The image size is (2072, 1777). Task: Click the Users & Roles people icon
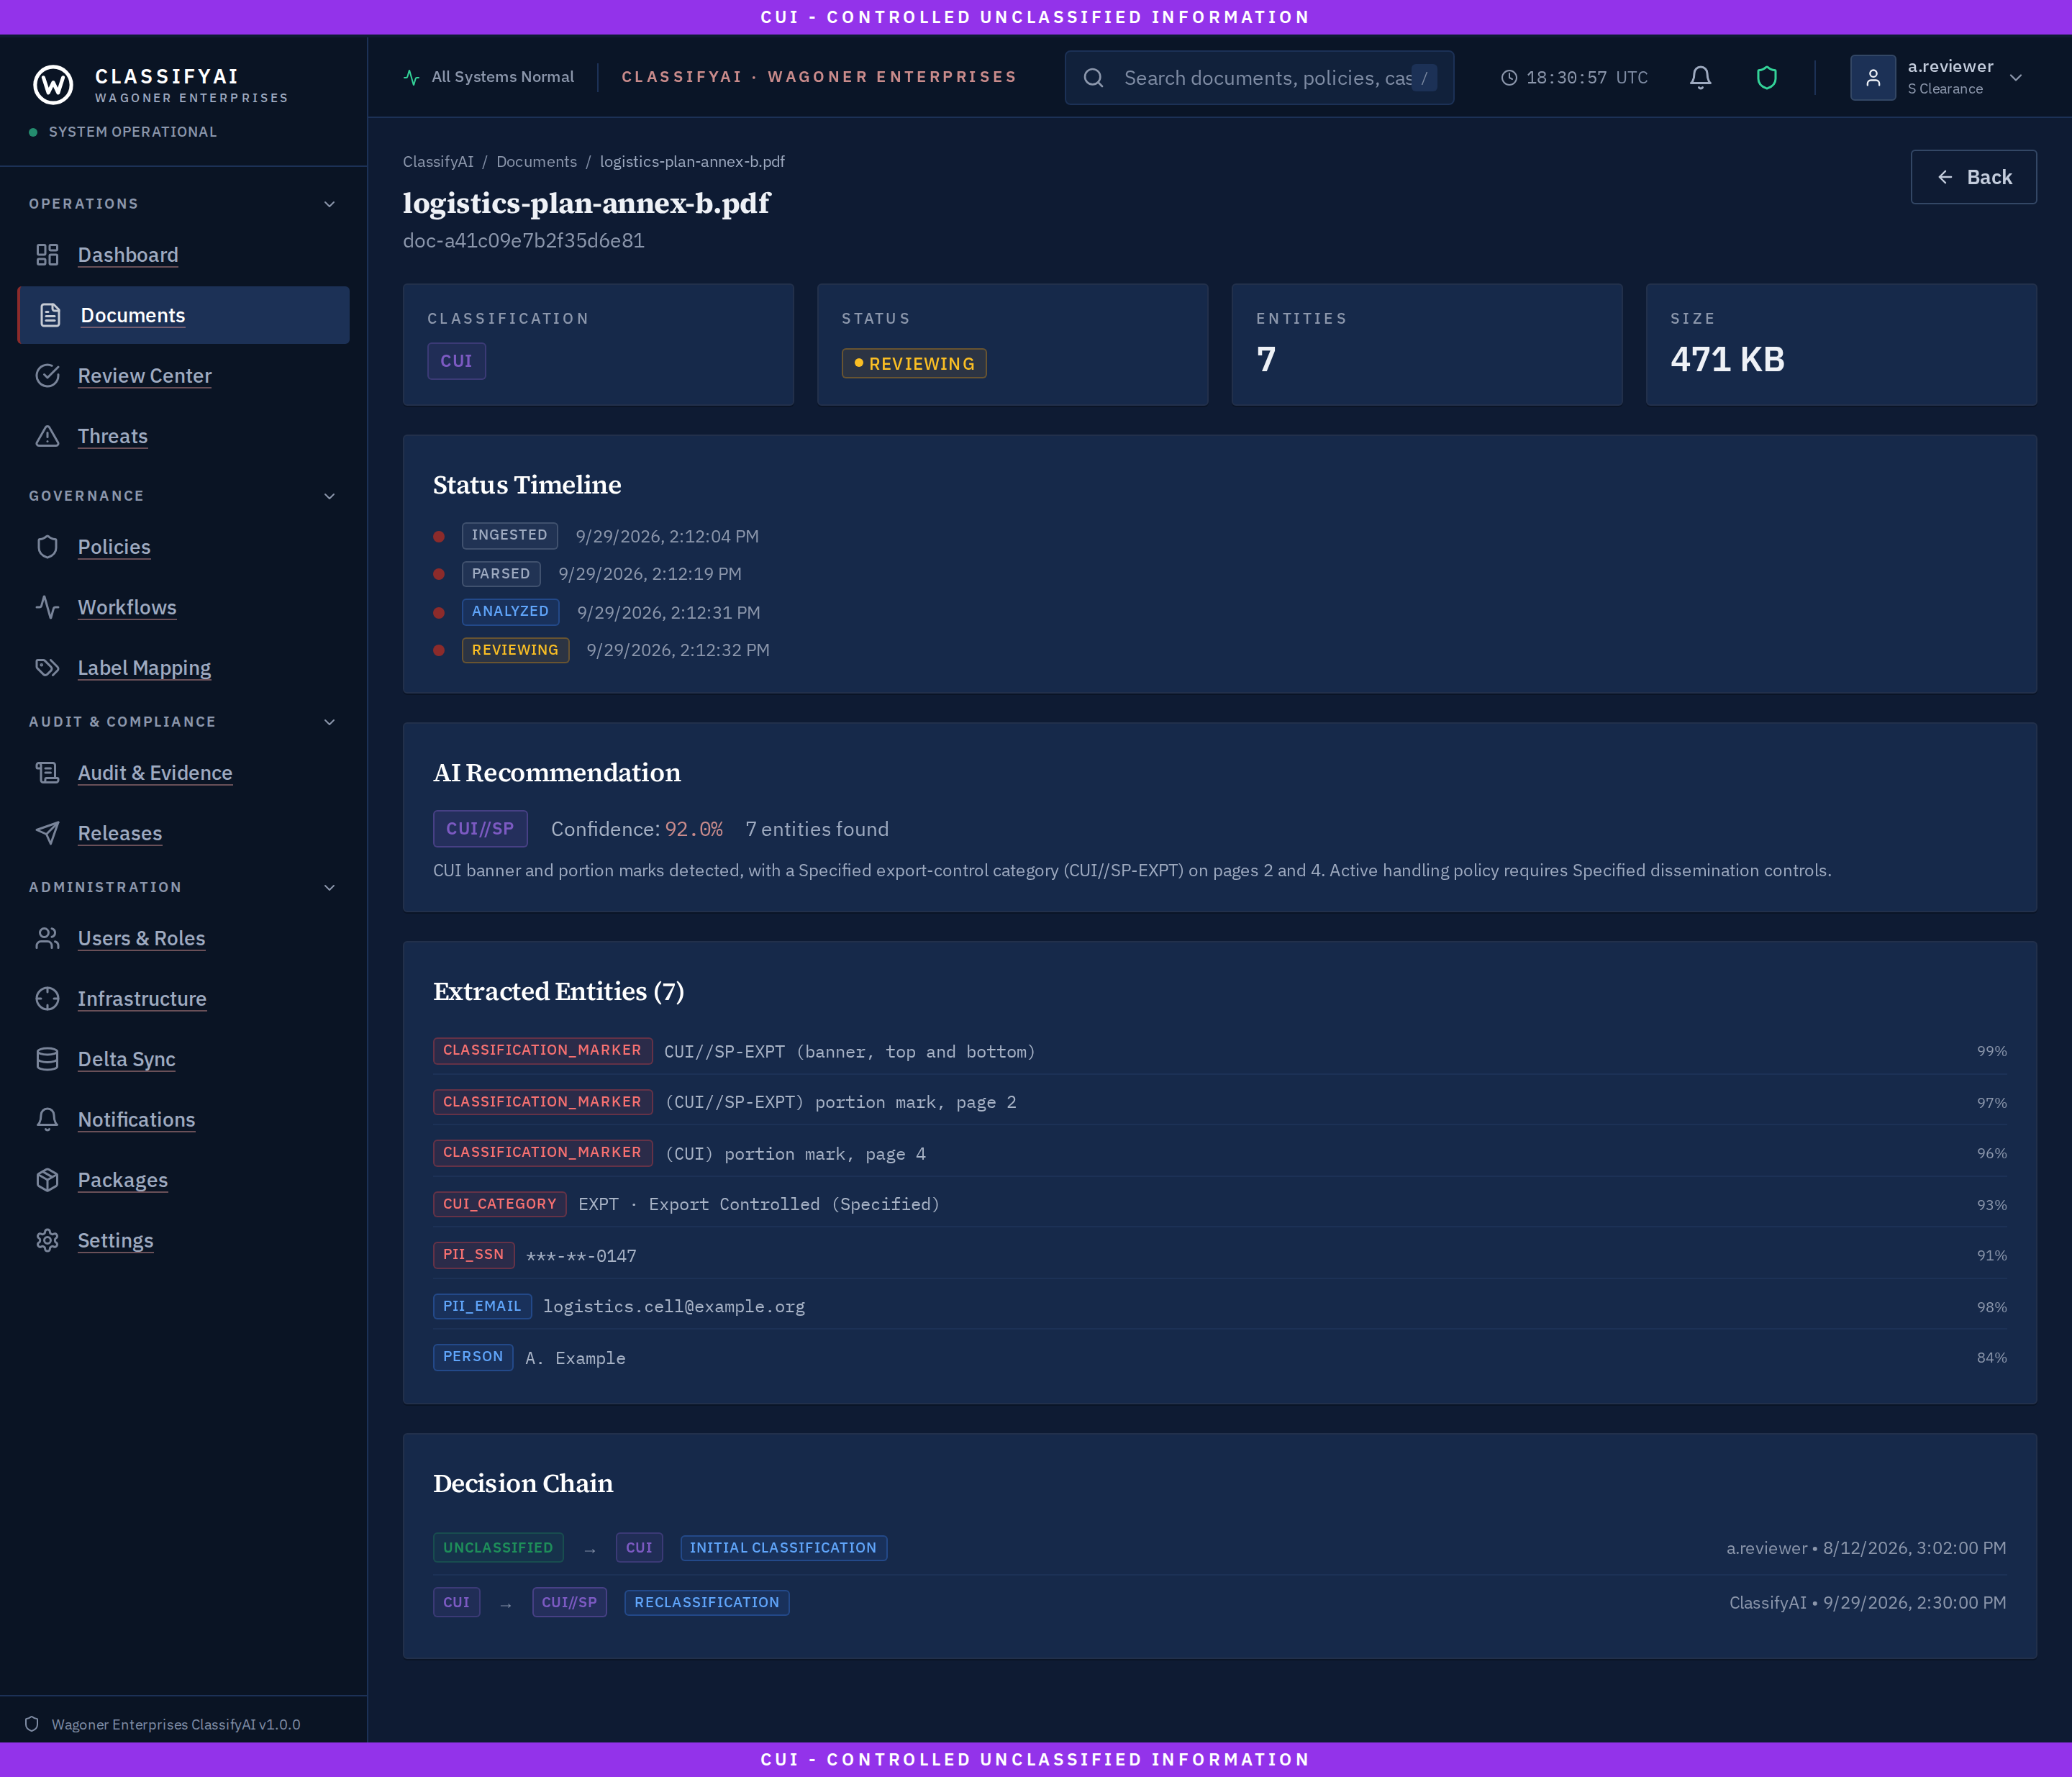click(x=47, y=938)
